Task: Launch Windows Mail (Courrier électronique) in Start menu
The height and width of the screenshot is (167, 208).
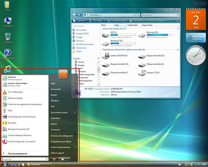Action: pyautogui.click(x=25, y=84)
